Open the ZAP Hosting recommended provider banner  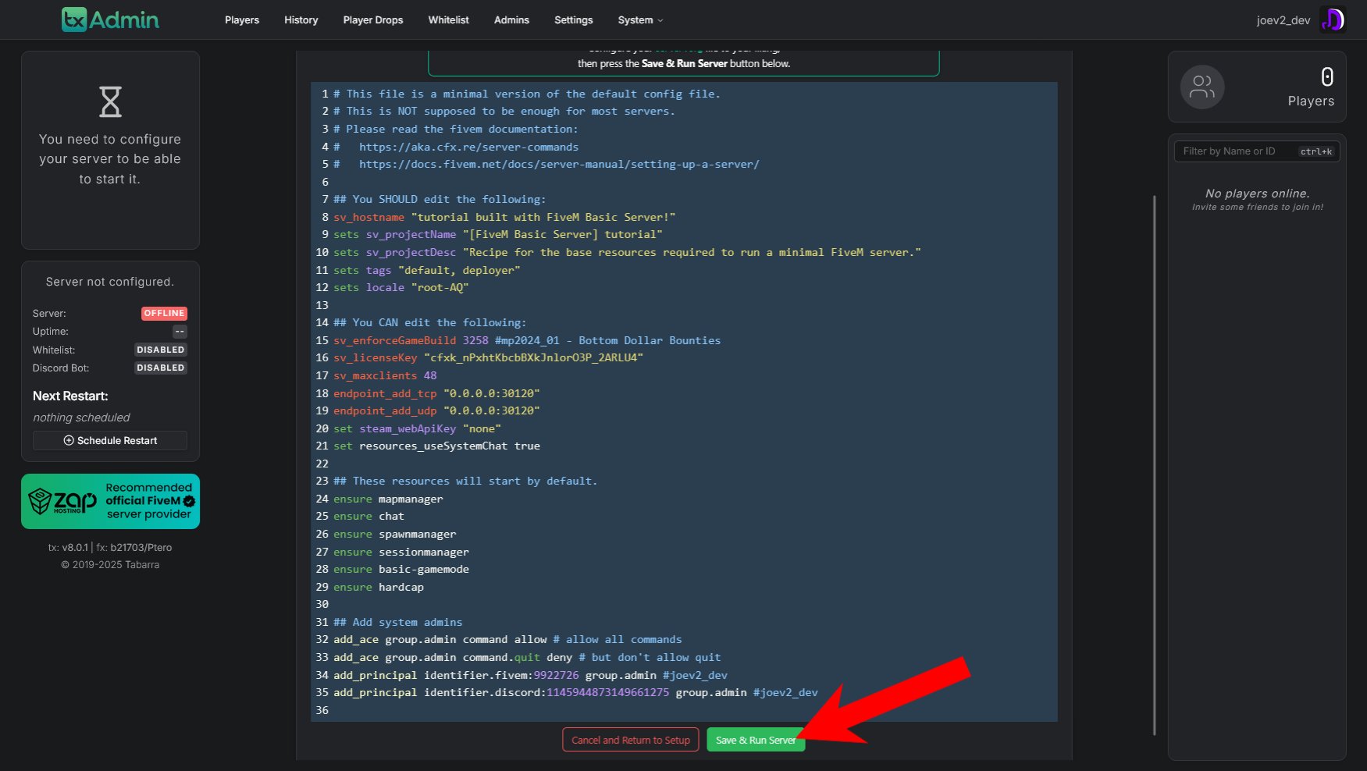(110, 501)
